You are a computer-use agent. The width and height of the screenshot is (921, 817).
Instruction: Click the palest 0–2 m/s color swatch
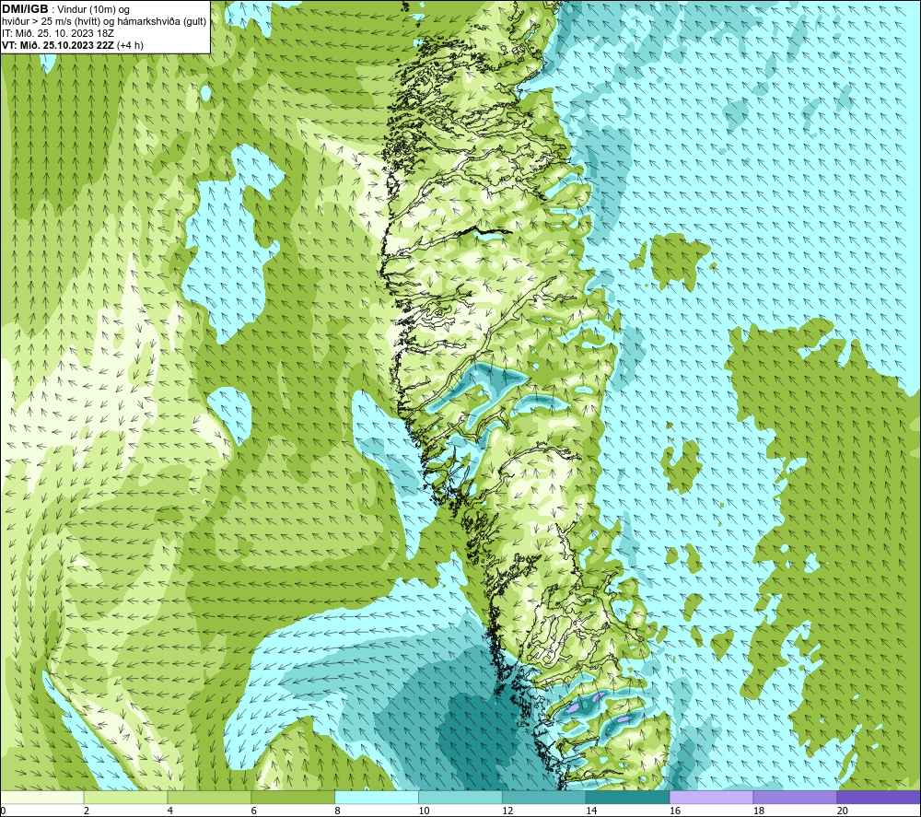[x=41, y=797]
